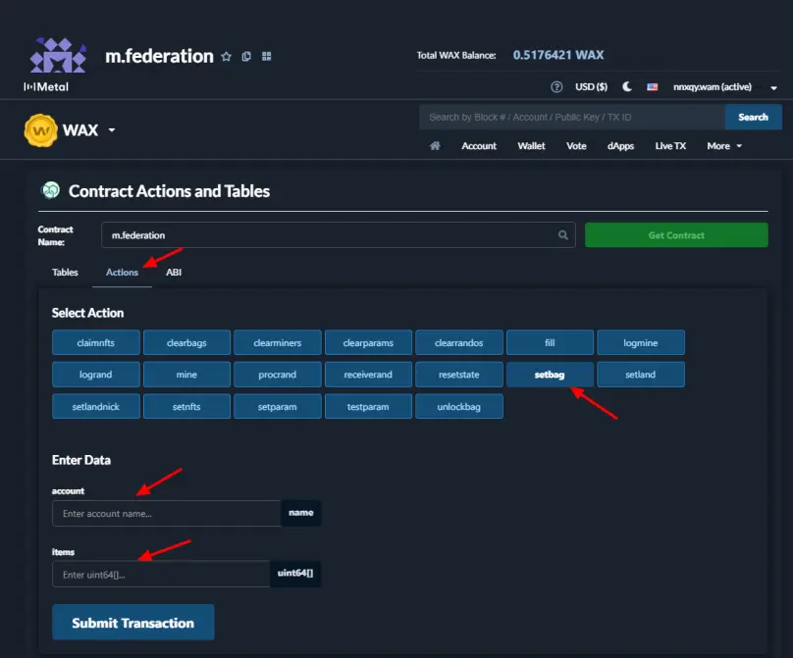Select the fill action

pyautogui.click(x=550, y=342)
